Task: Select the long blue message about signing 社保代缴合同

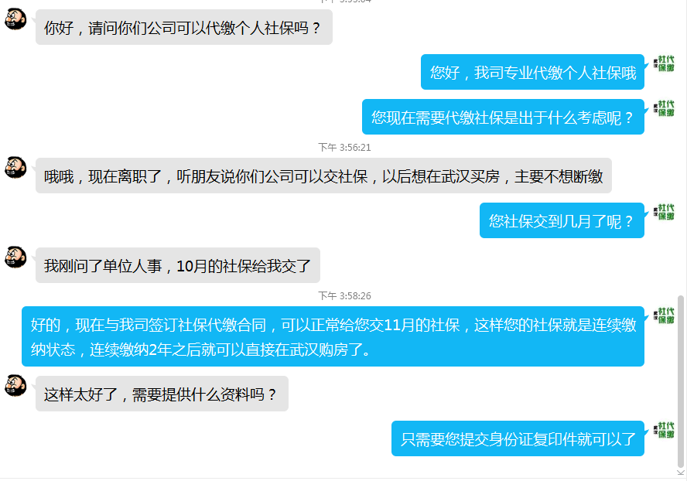Action: coord(333,336)
